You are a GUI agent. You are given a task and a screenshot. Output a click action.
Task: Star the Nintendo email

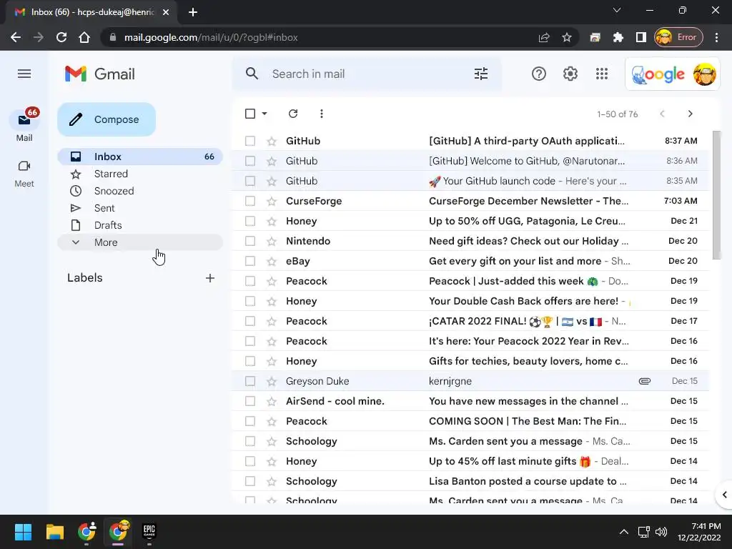(272, 242)
